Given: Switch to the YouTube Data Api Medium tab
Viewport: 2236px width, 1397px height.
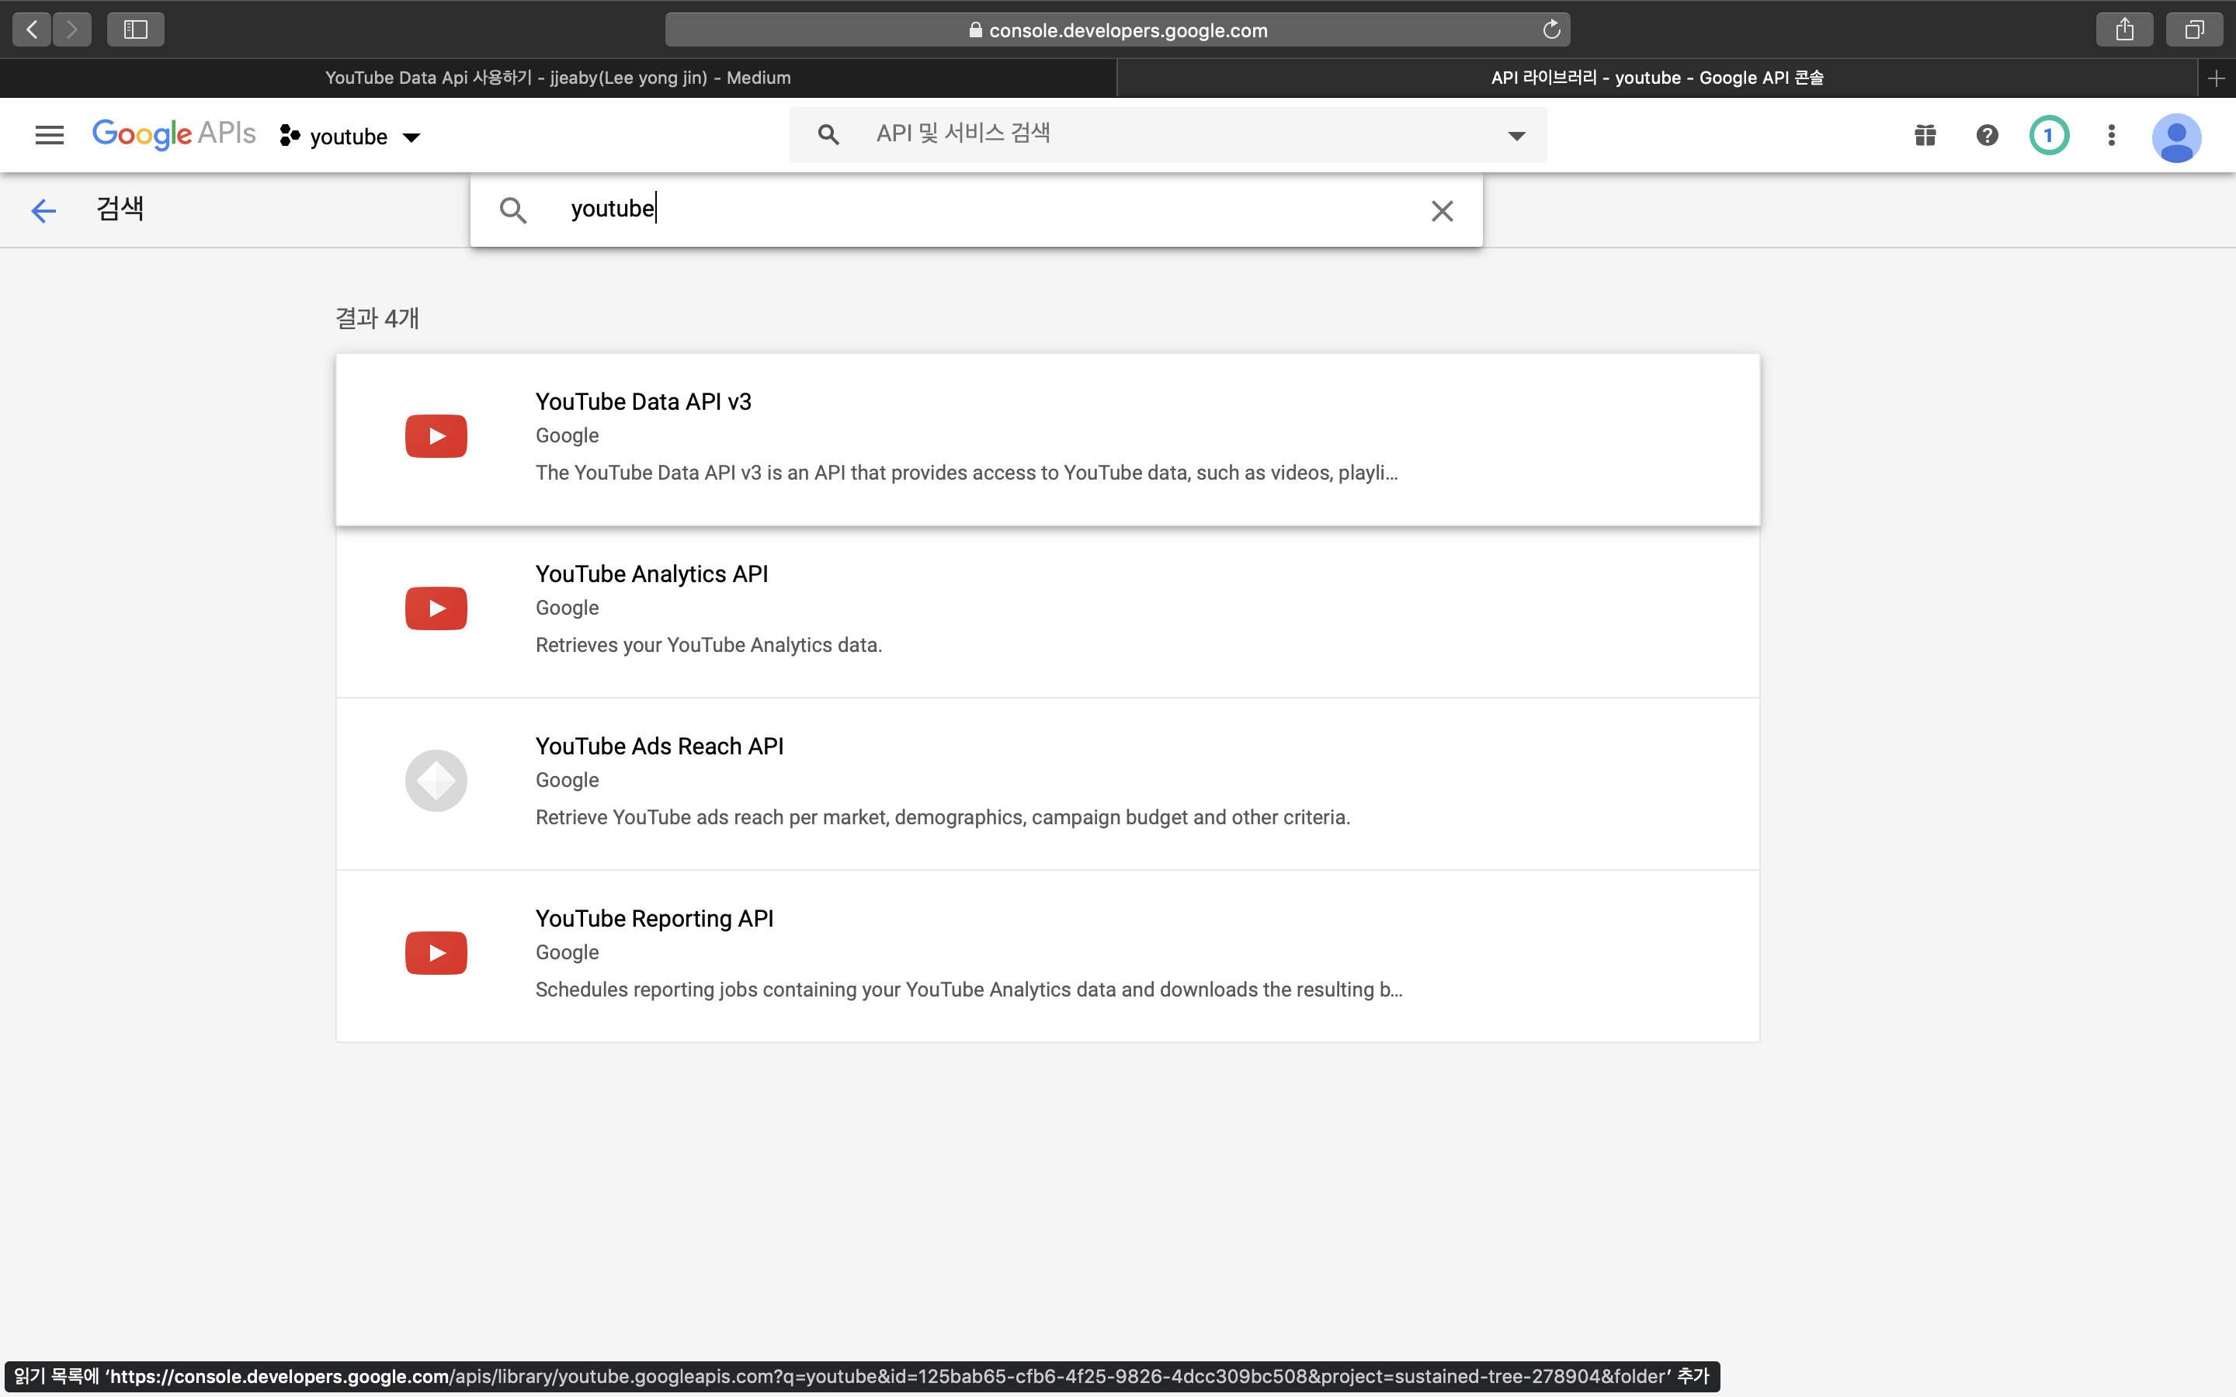Looking at the screenshot, I should pyautogui.click(x=558, y=78).
